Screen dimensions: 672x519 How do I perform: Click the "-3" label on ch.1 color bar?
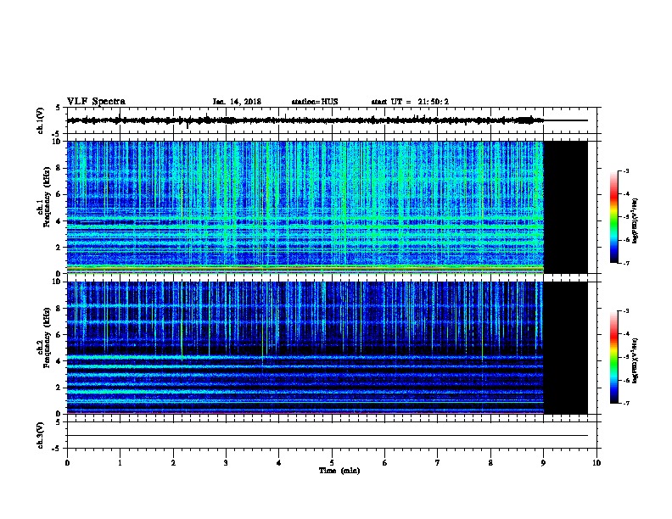pos(625,170)
